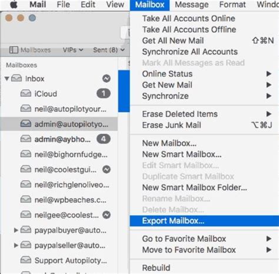Open the VIPs dropdown in favorites bar

[x=73, y=50]
